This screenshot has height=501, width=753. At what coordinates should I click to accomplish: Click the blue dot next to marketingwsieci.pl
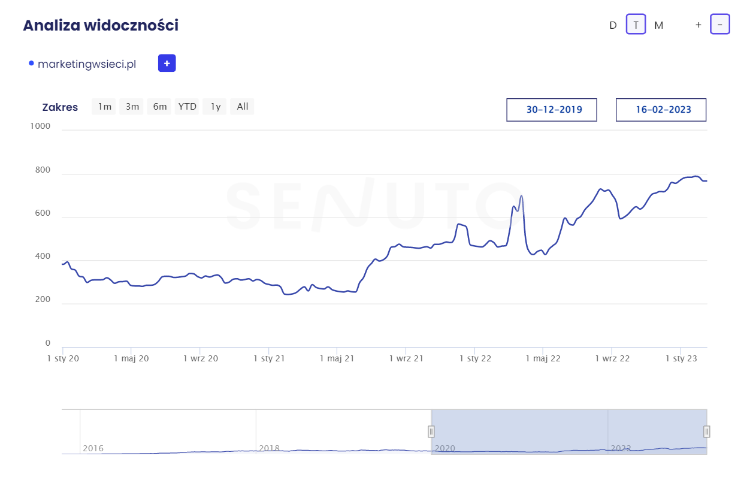31,64
